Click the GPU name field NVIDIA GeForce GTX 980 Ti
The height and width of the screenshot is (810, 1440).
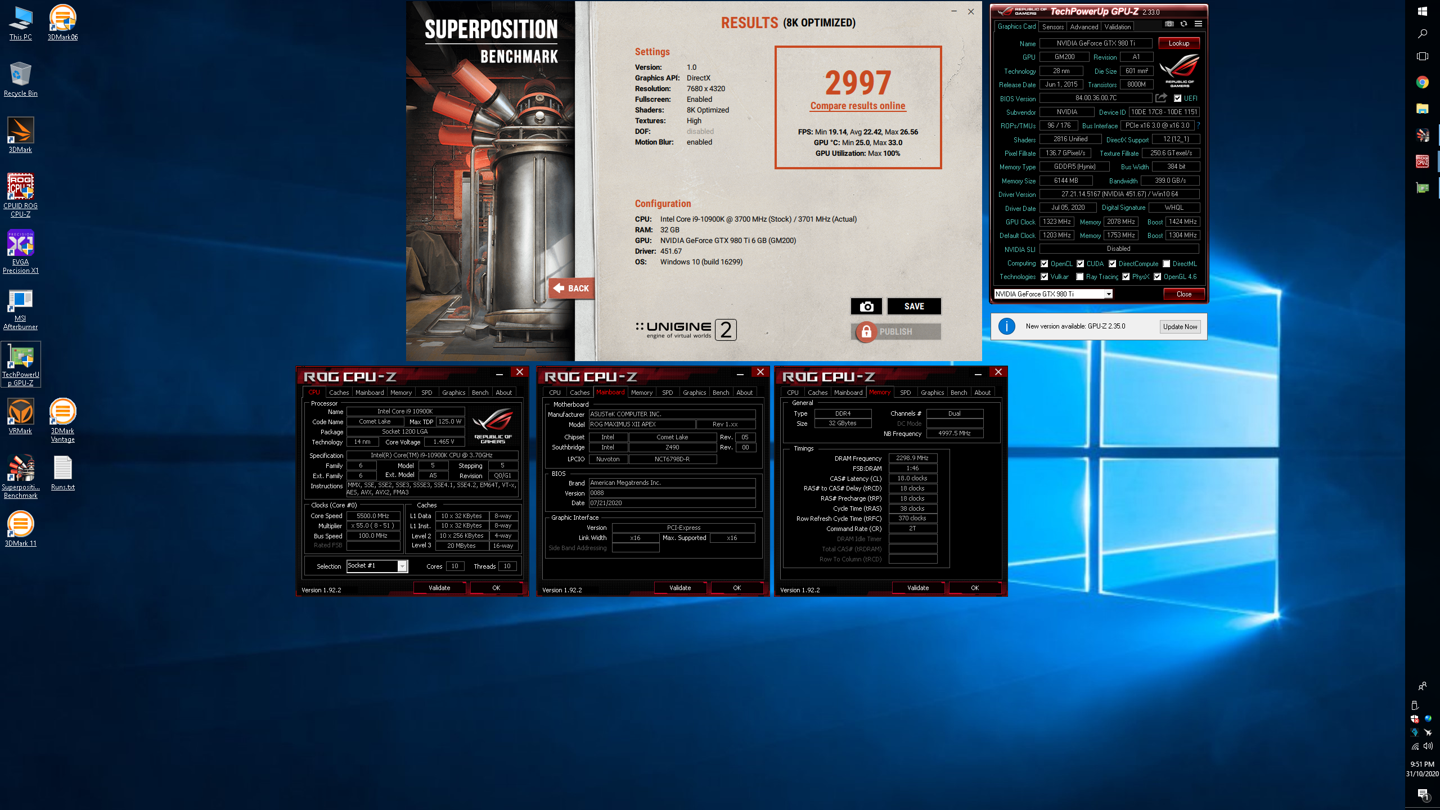(1095, 43)
